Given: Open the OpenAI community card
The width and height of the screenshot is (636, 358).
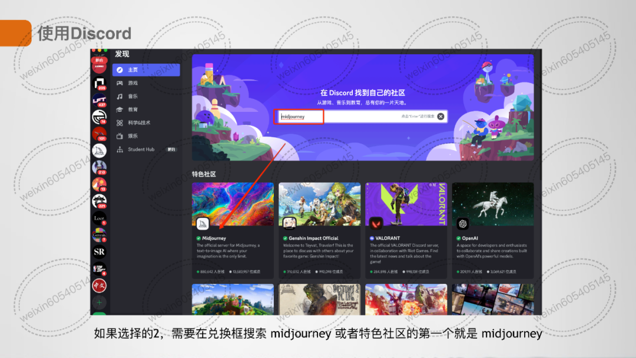Looking at the screenshot, I should 493,230.
